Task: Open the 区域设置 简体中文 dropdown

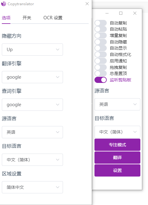Action: pos(32,187)
